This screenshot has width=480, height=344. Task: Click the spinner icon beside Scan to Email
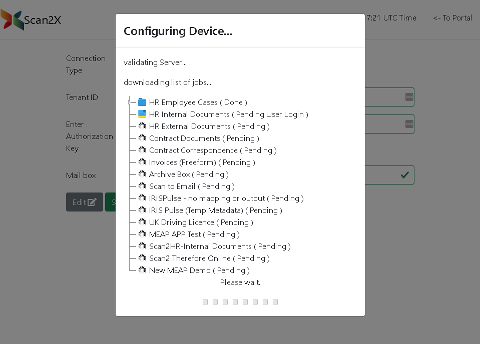(142, 186)
